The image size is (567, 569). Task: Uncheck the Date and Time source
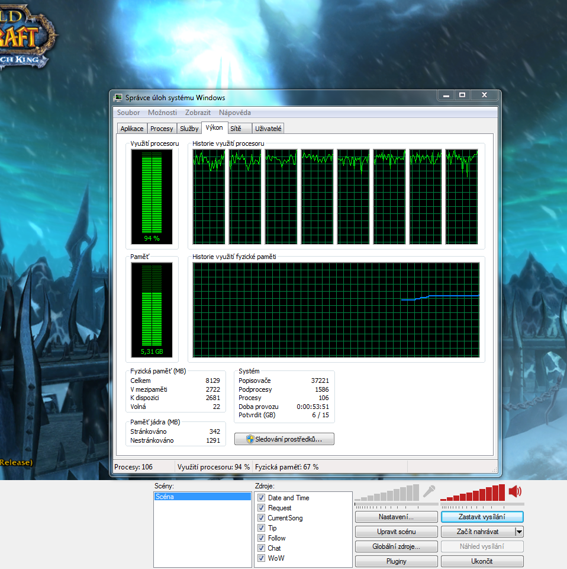click(x=261, y=497)
